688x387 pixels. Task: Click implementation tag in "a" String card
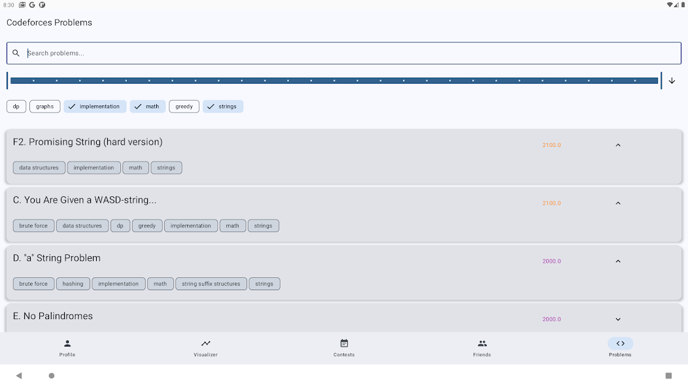tap(118, 284)
